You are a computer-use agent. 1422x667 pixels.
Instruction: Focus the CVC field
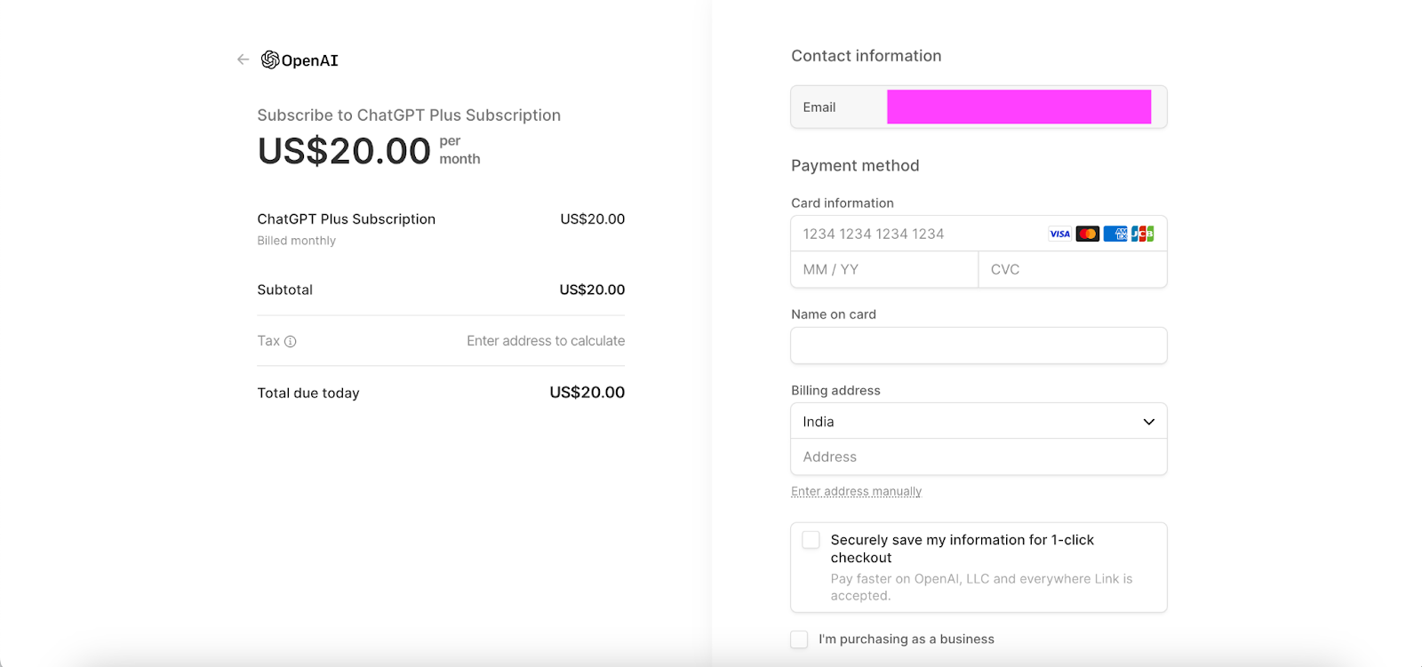(1073, 269)
